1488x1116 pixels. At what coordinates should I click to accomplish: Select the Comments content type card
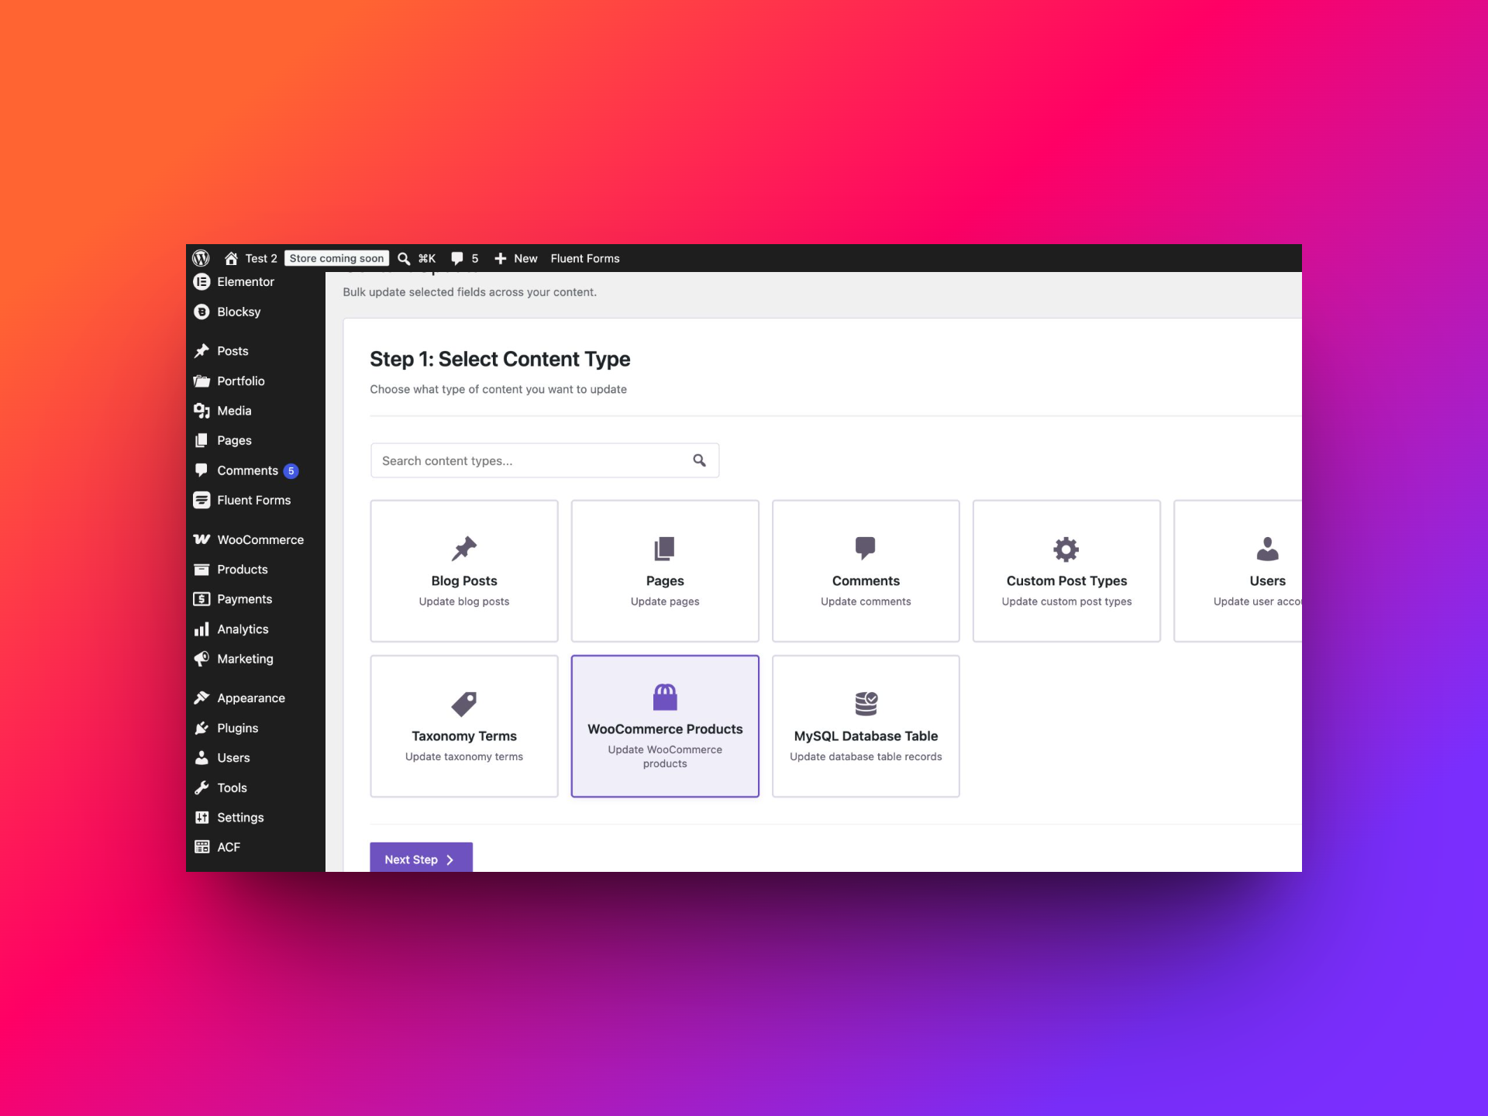(866, 571)
